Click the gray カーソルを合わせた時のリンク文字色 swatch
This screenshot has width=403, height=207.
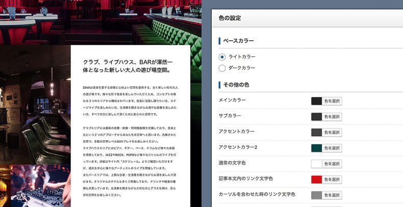click(x=316, y=195)
